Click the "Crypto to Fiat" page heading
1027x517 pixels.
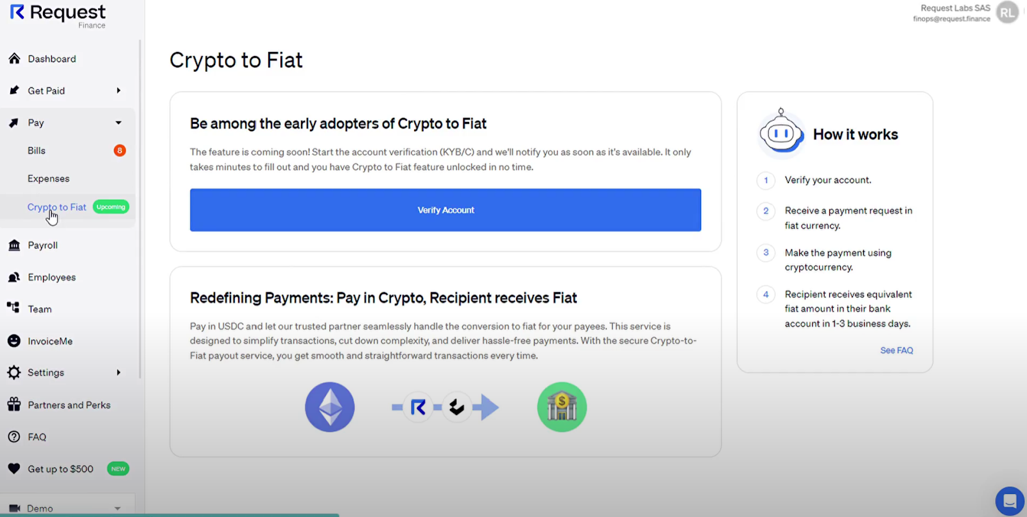point(236,60)
